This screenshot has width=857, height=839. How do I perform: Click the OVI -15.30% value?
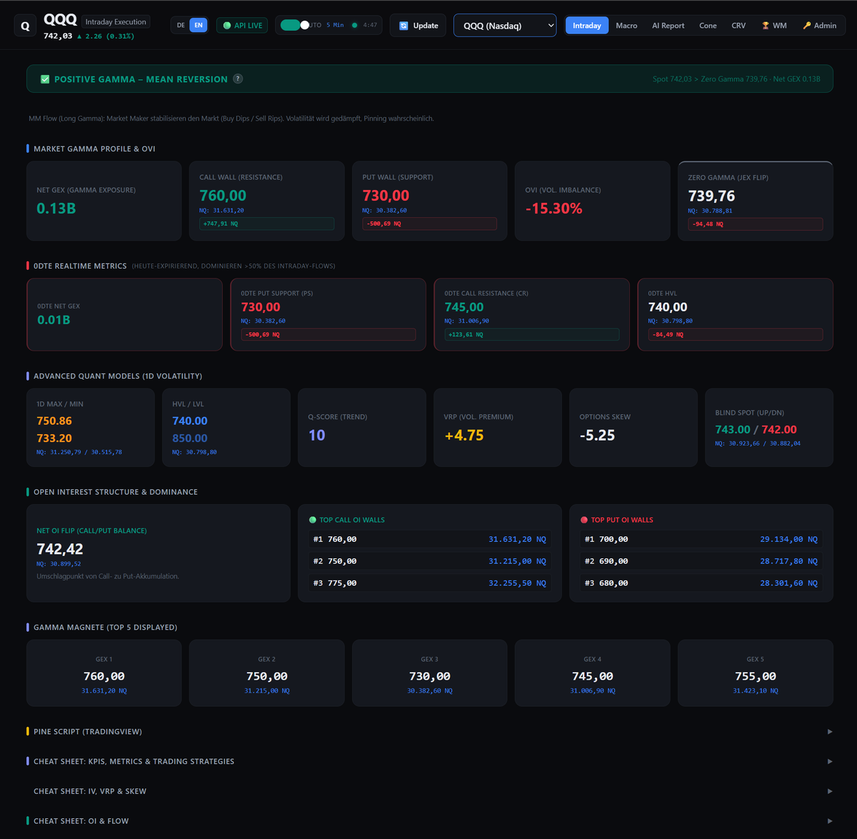point(553,209)
